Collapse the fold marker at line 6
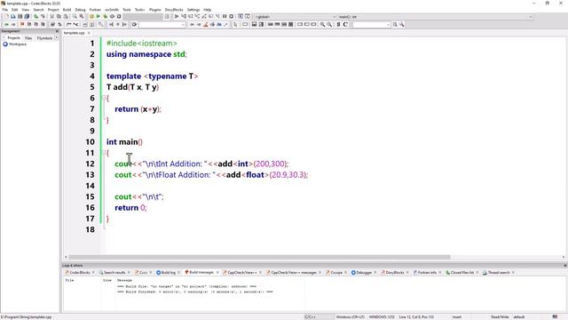The height and width of the screenshot is (320, 568). pyautogui.click(x=104, y=98)
